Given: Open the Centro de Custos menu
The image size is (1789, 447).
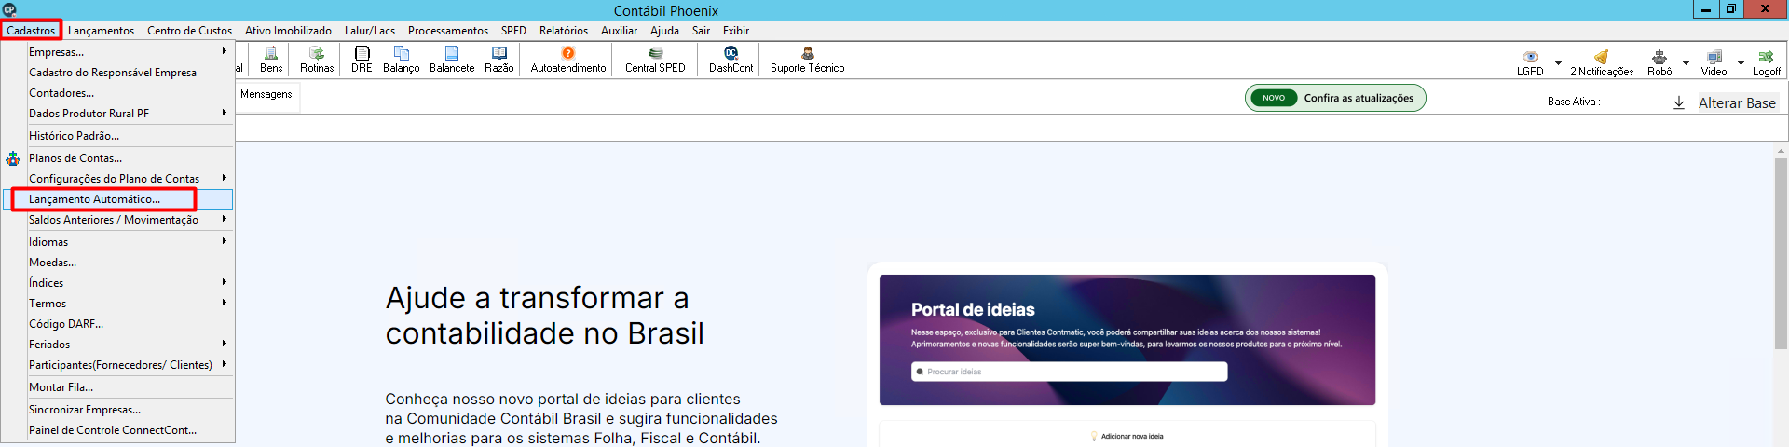Looking at the screenshot, I should [x=189, y=31].
